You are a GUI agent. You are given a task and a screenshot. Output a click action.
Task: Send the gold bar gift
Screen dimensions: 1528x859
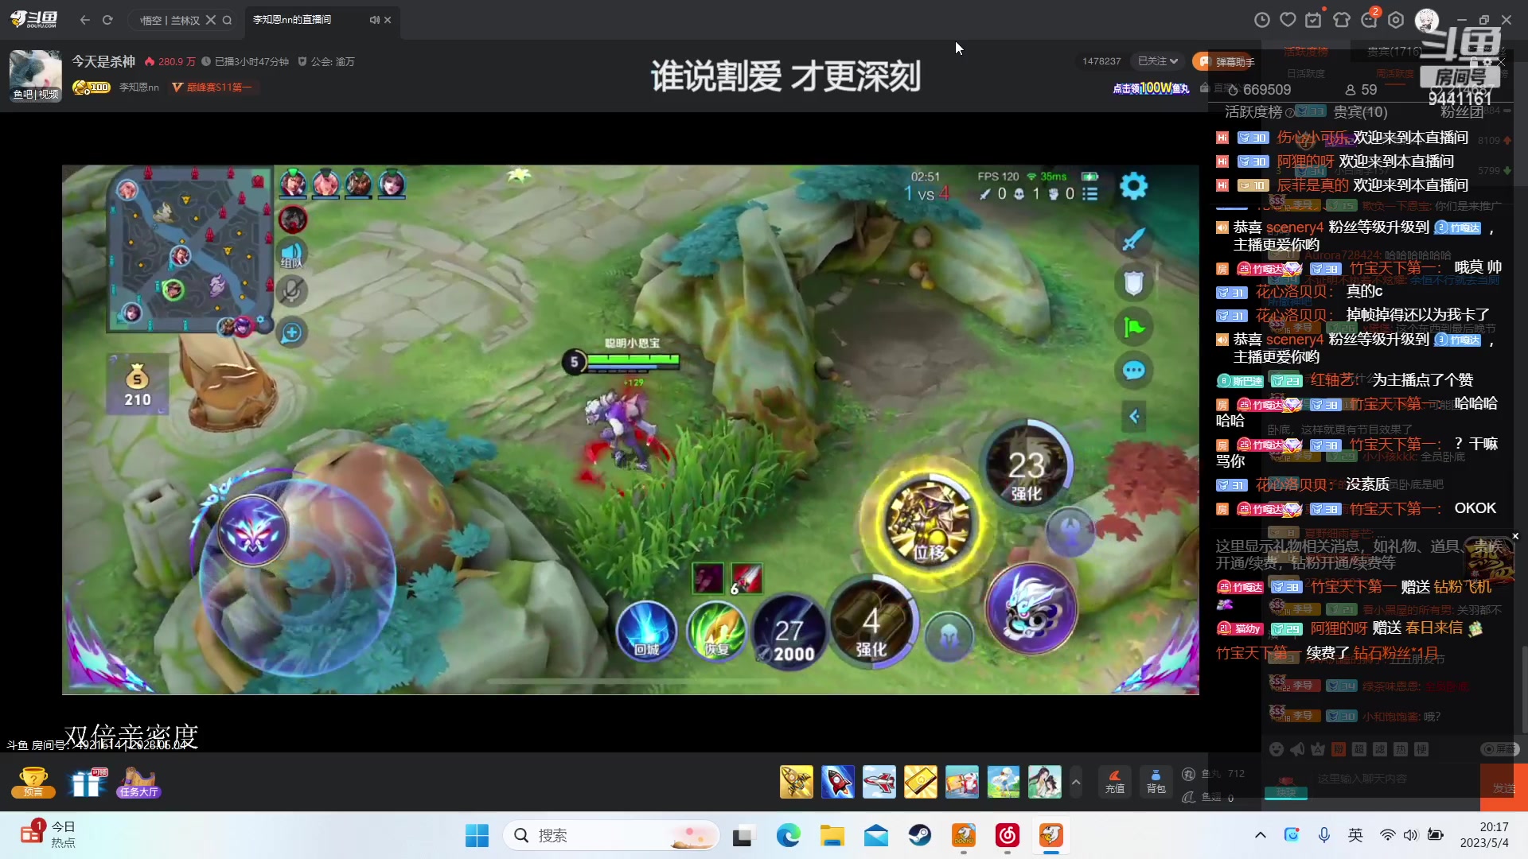[920, 782]
